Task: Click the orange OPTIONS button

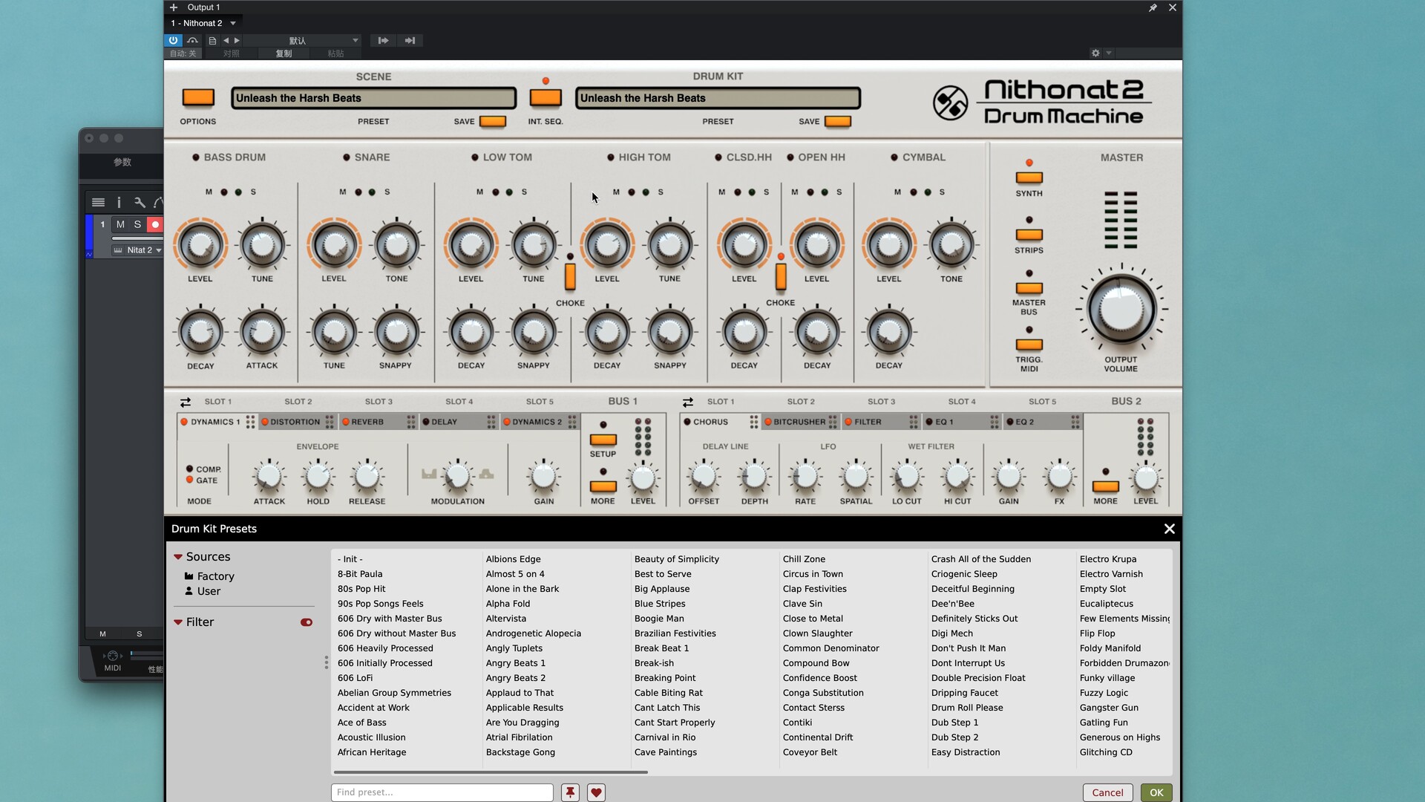Action: [x=198, y=97]
